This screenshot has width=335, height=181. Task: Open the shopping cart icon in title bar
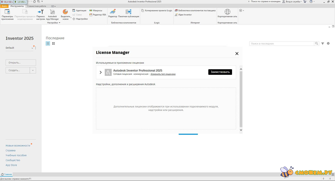(305, 2)
